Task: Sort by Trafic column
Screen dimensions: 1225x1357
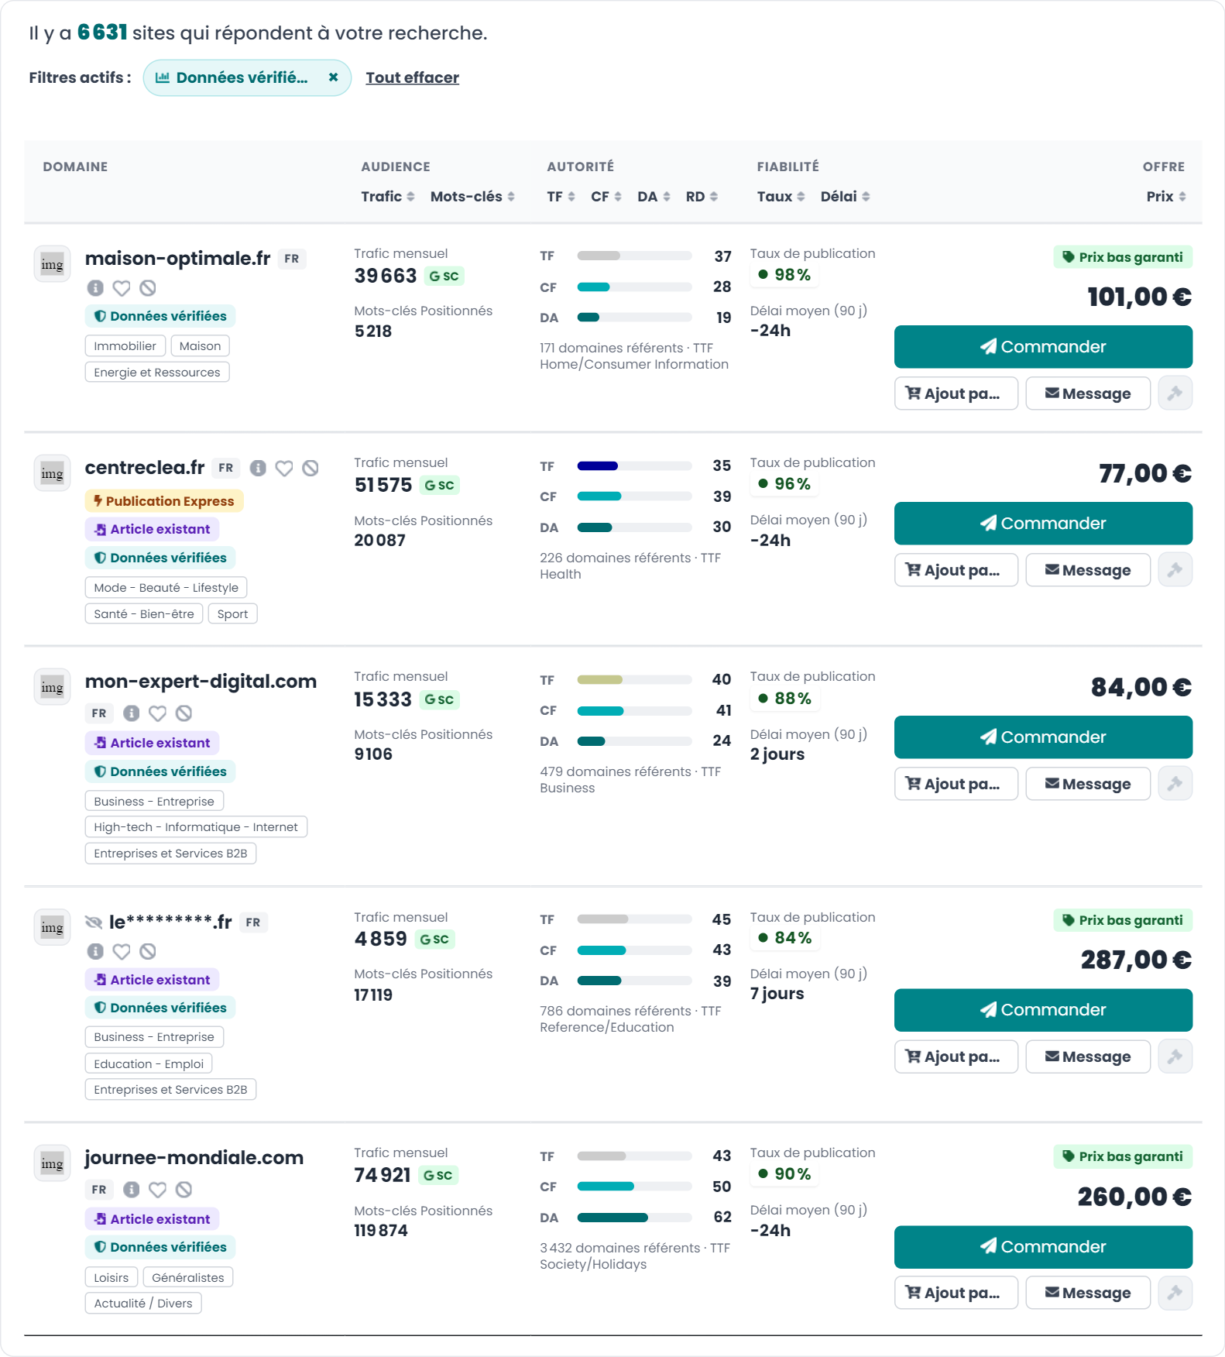Action: (387, 197)
